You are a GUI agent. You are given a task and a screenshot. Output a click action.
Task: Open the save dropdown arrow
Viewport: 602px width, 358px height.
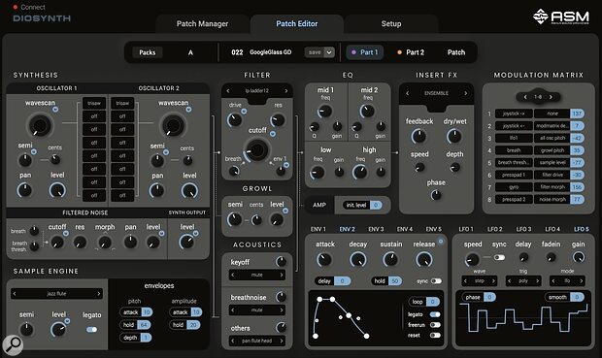coord(329,52)
